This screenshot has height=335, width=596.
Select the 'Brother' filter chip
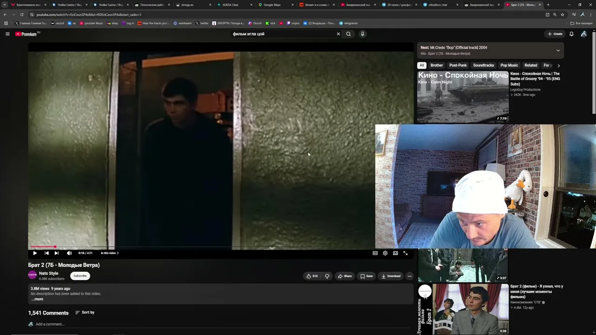pos(437,66)
